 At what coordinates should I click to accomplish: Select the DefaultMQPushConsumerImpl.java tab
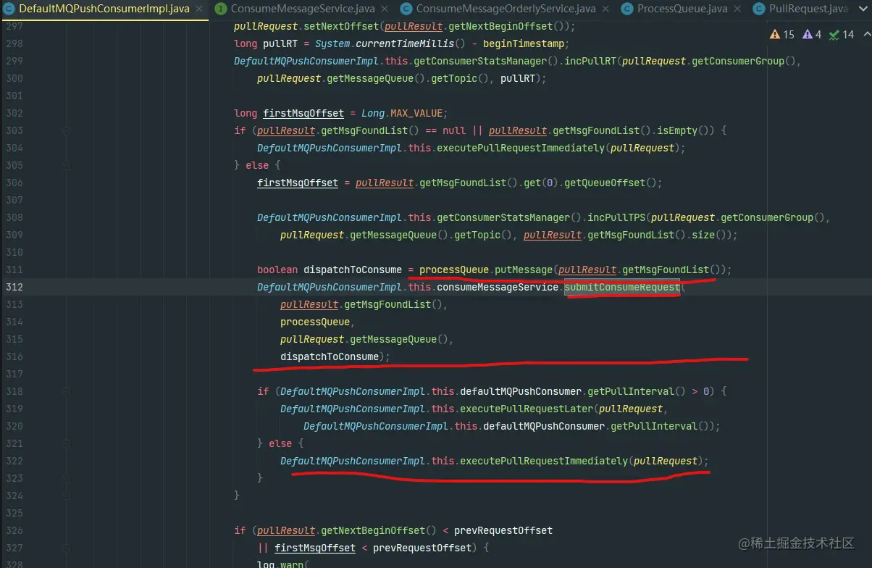(x=104, y=9)
